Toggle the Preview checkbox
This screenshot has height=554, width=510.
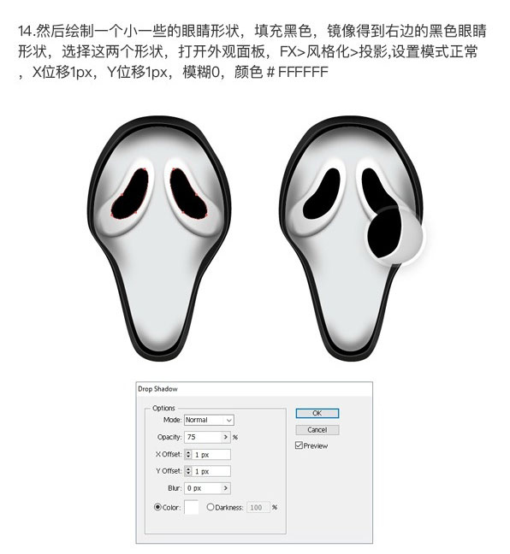tap(299, 445)
